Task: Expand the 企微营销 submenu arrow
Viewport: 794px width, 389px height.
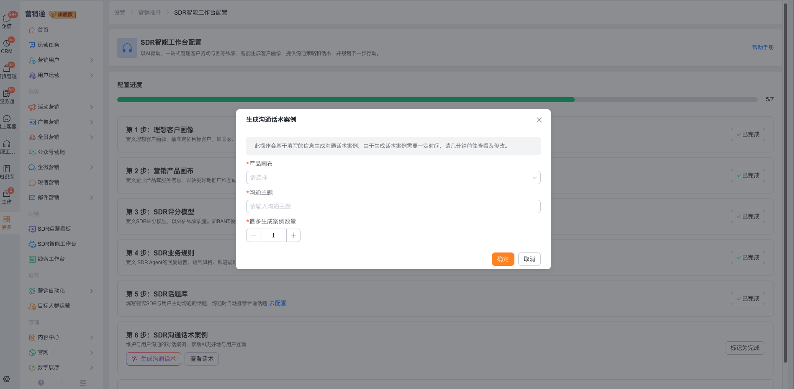Action: [92, 167]
